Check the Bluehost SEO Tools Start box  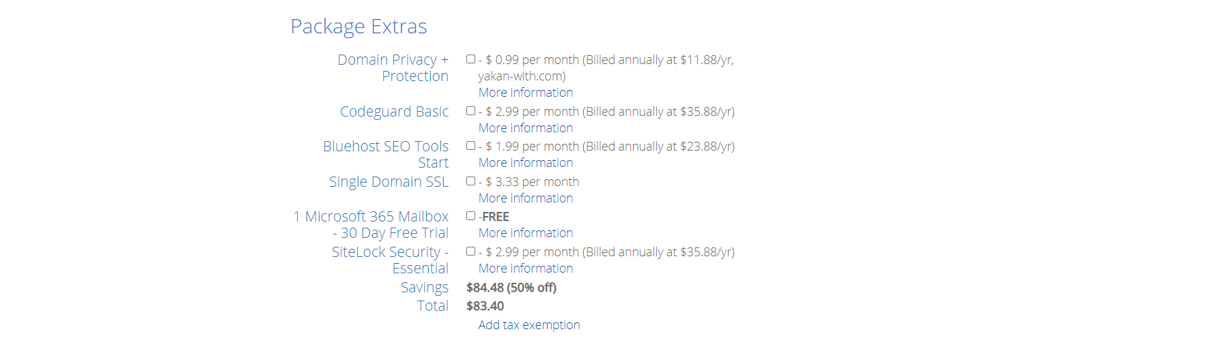coord(470,146)
